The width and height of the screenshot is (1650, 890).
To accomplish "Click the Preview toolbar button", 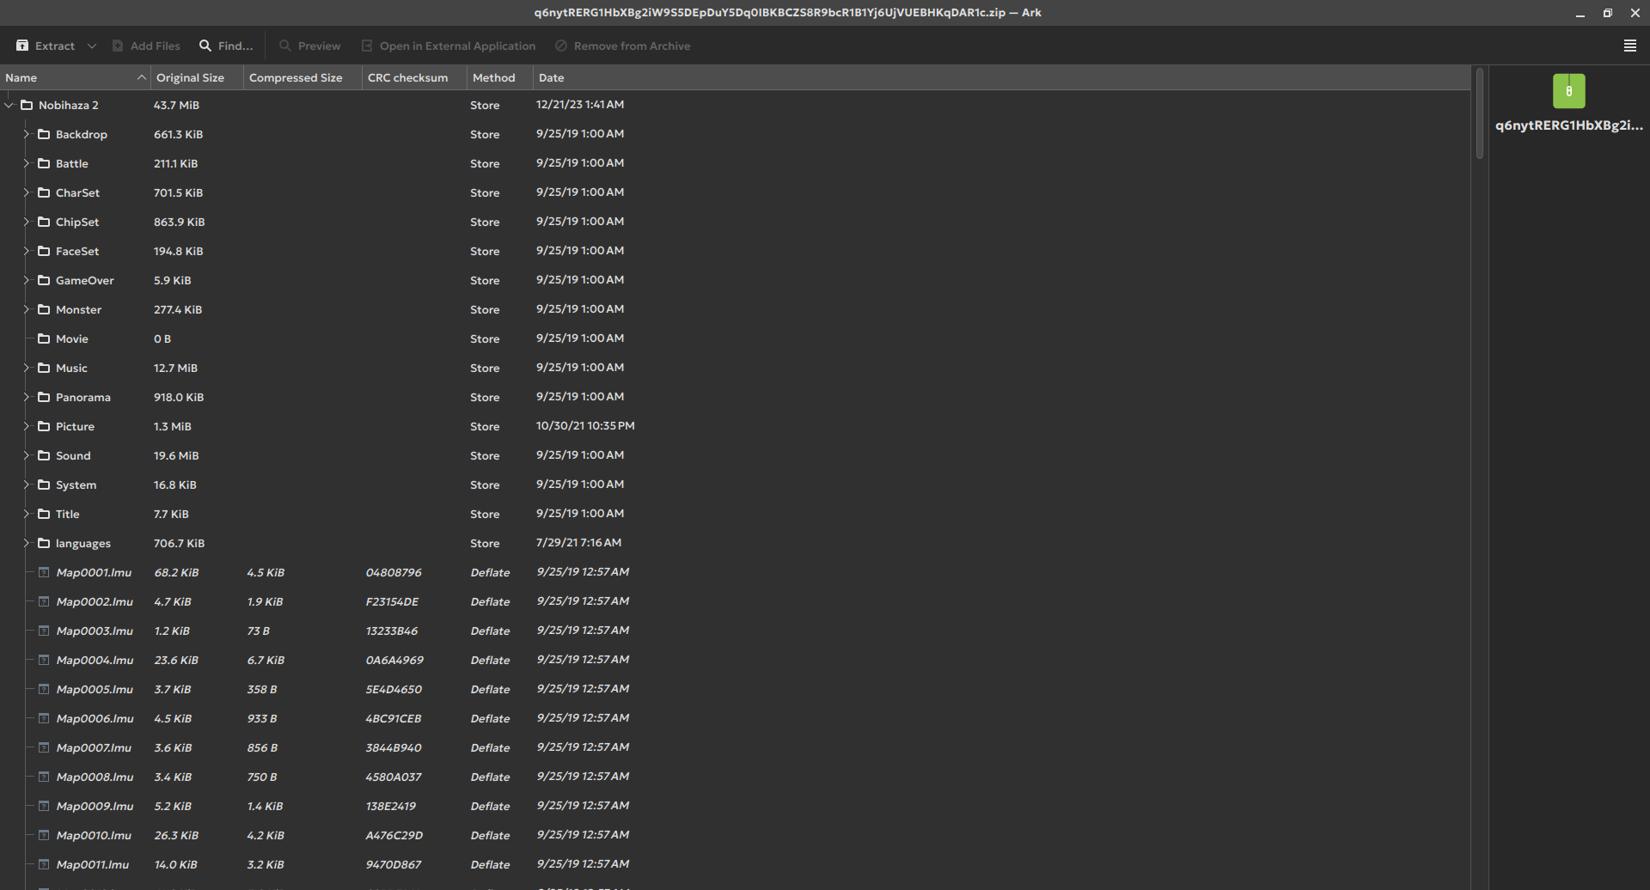I will tap(309, 46).
